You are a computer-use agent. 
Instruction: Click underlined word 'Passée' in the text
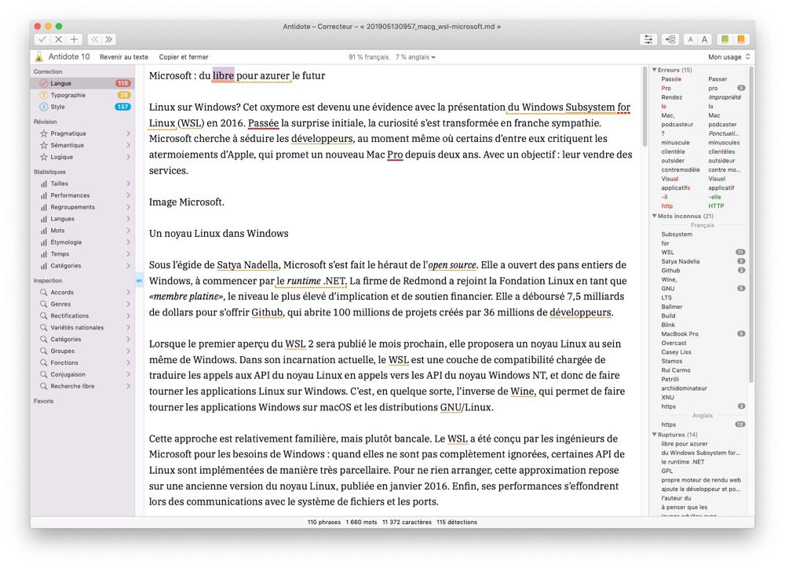click(263, 123)
